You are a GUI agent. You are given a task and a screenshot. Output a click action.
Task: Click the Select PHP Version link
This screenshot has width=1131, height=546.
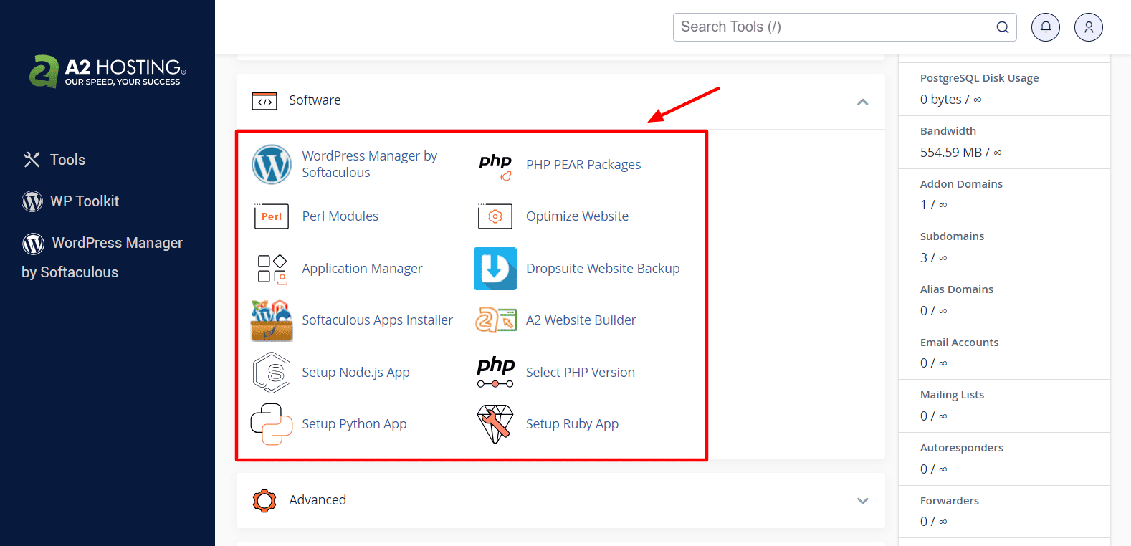tap(580, 373)
